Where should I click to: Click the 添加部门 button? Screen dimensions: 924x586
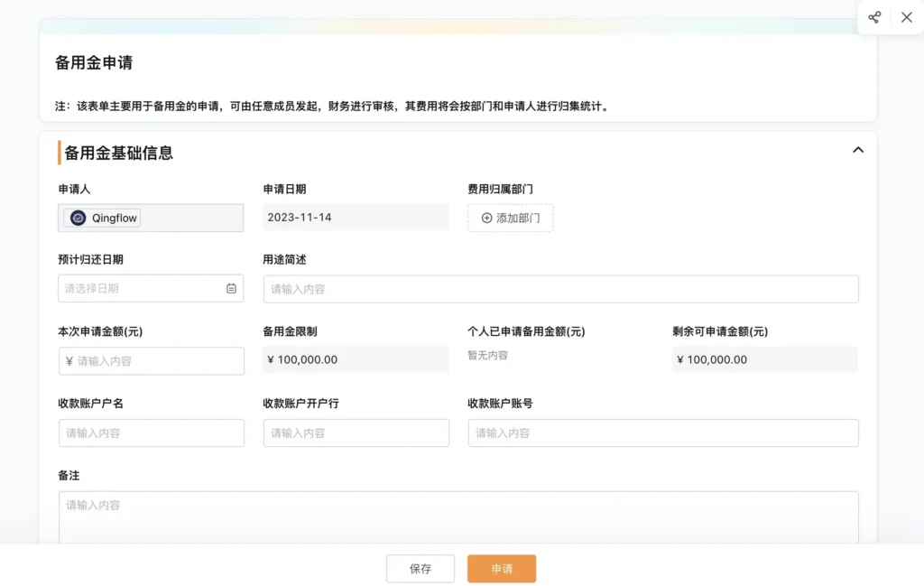(x=511, y=219)
